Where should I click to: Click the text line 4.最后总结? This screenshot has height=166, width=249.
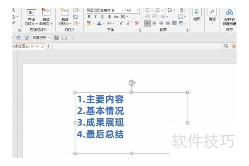100,134
